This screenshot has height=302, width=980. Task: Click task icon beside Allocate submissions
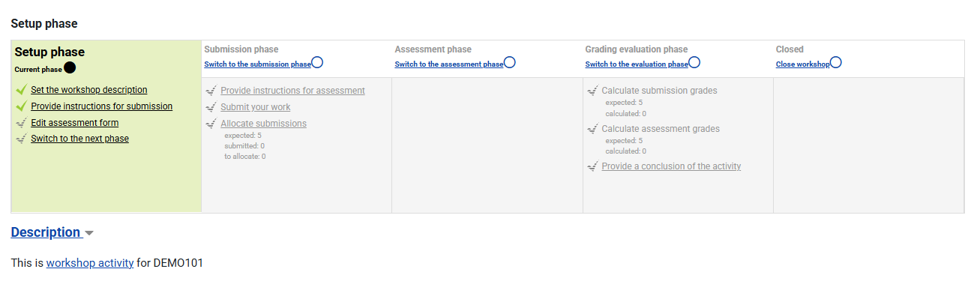click(211, 124)
